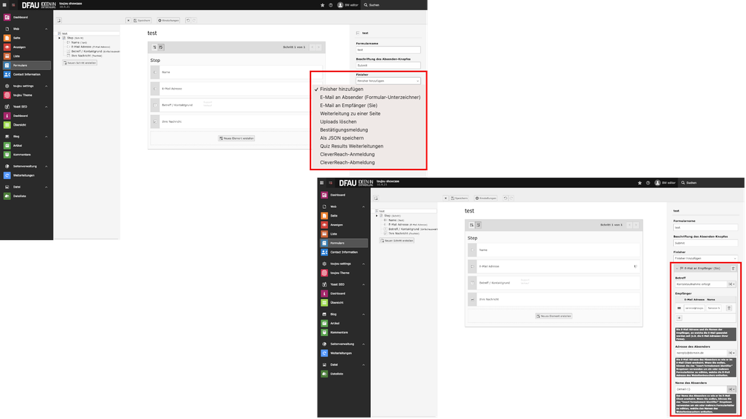The width and height of the screenshot is (746, 419).
Task: Open BW editor user menu in upper screenshot
Action: pyautogui.click(x=348, y=5)
